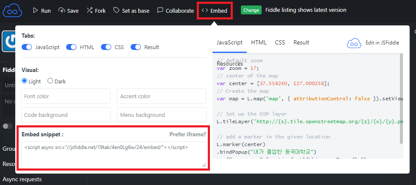Switch to Result tab in preview

[301, 42]
